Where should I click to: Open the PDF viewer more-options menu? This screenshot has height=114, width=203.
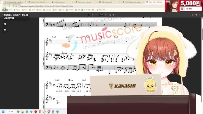[x=200, y=15]
